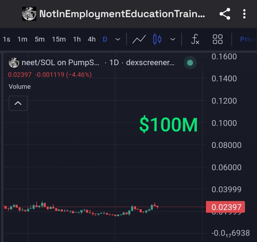Image resolution: width=257 pixels, height=242 pixels.
Task: Click the 0.03999 price axis label
Action: click(226, 190)
